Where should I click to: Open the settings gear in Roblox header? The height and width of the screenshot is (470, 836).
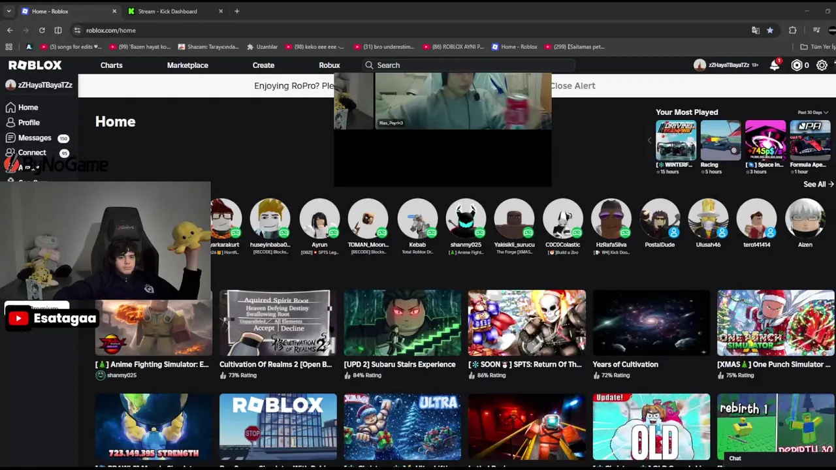click(x=822, y=65)
